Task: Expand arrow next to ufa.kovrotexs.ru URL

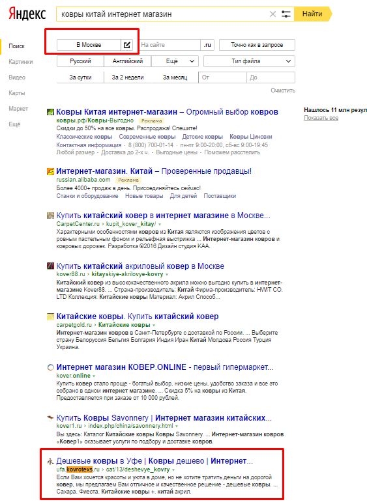Action: coord(173,470)
